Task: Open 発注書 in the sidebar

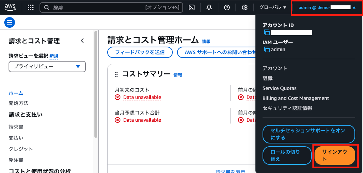Action: point(16,160)
